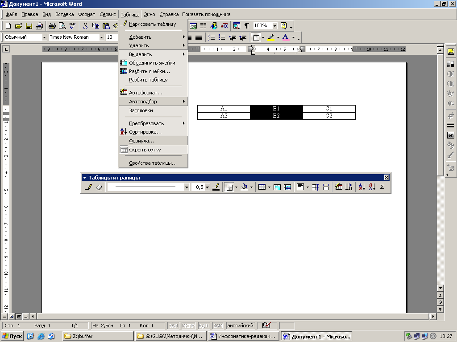Distribute rows evenly icon

(316, 187)
